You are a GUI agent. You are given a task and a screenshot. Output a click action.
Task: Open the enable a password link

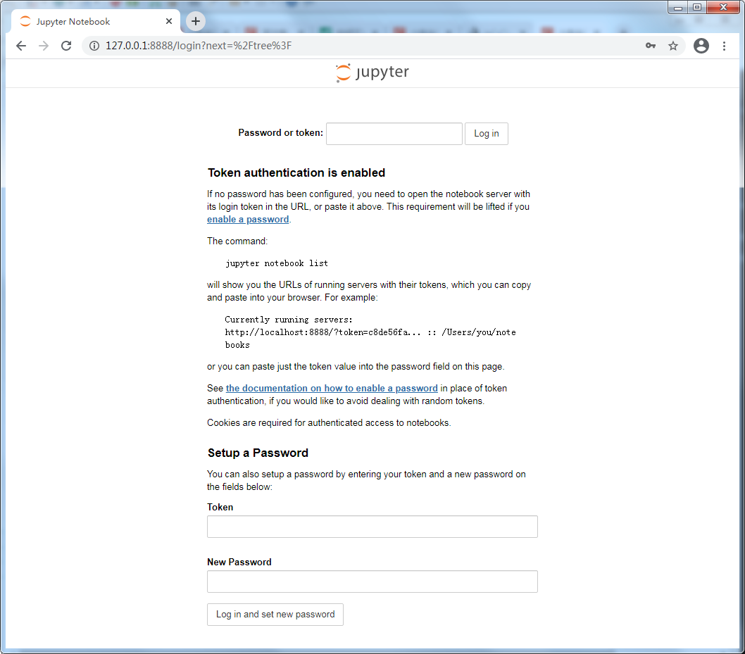pyautogui.click(x=247, y=219)
